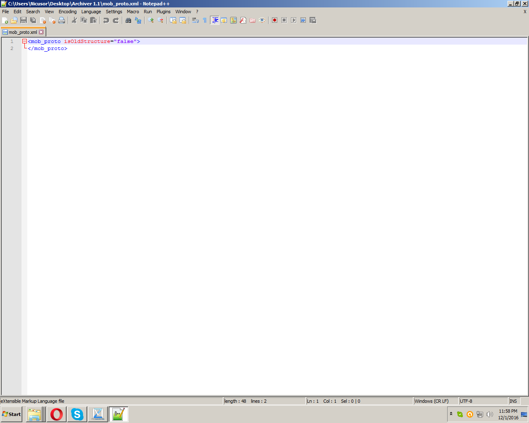Open Find with the binoculars icon
Screen dimensions: 529x423
click(x=129, y=20)
